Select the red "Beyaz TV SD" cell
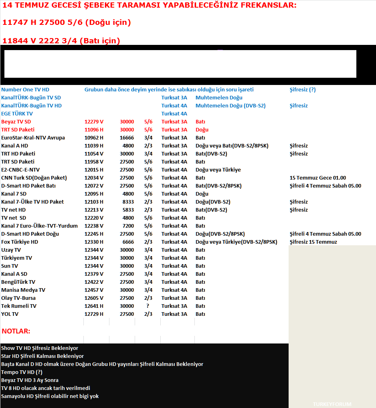Screen dimensions: 376x408 [x=16, y=122]
